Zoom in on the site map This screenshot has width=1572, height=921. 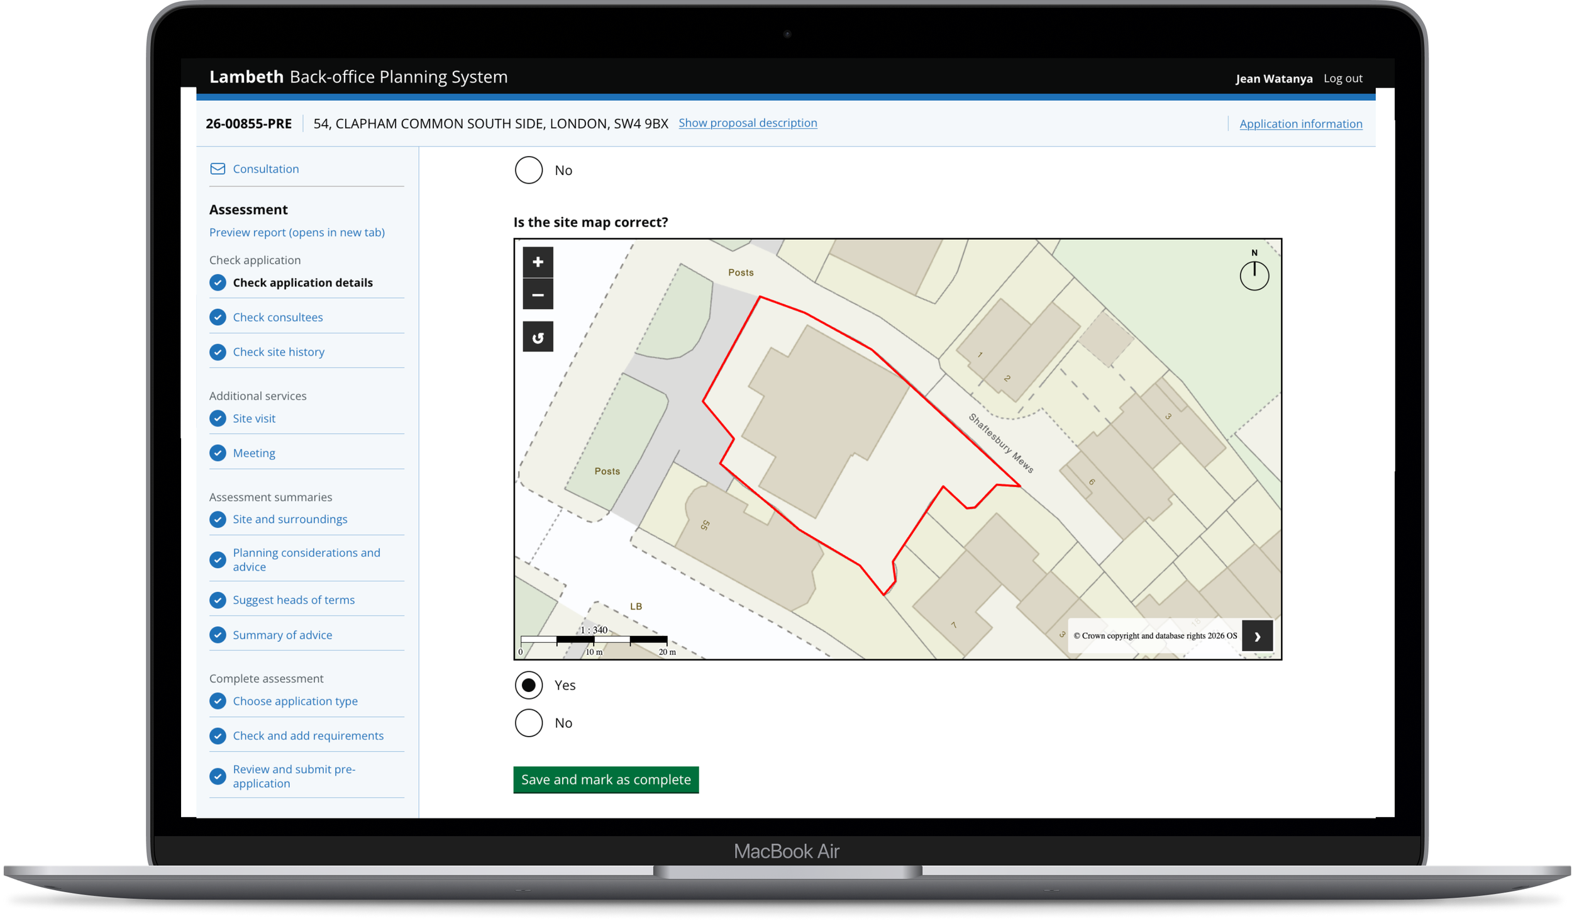(538, 262)
